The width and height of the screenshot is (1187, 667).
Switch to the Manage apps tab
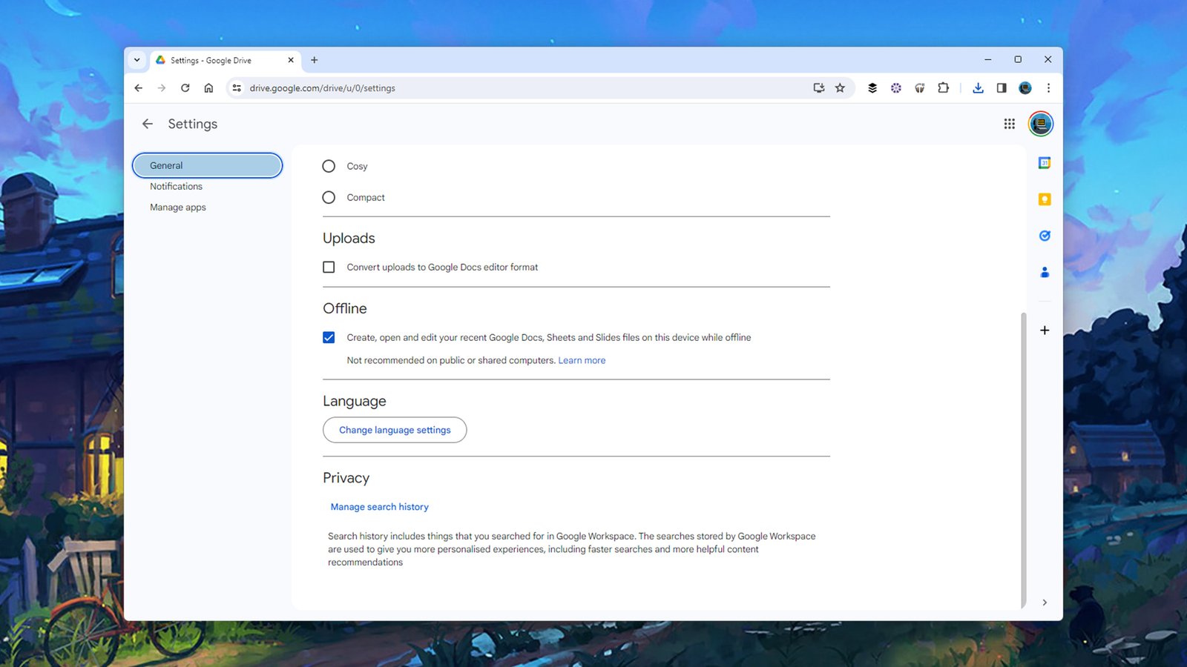click(178, 208)
